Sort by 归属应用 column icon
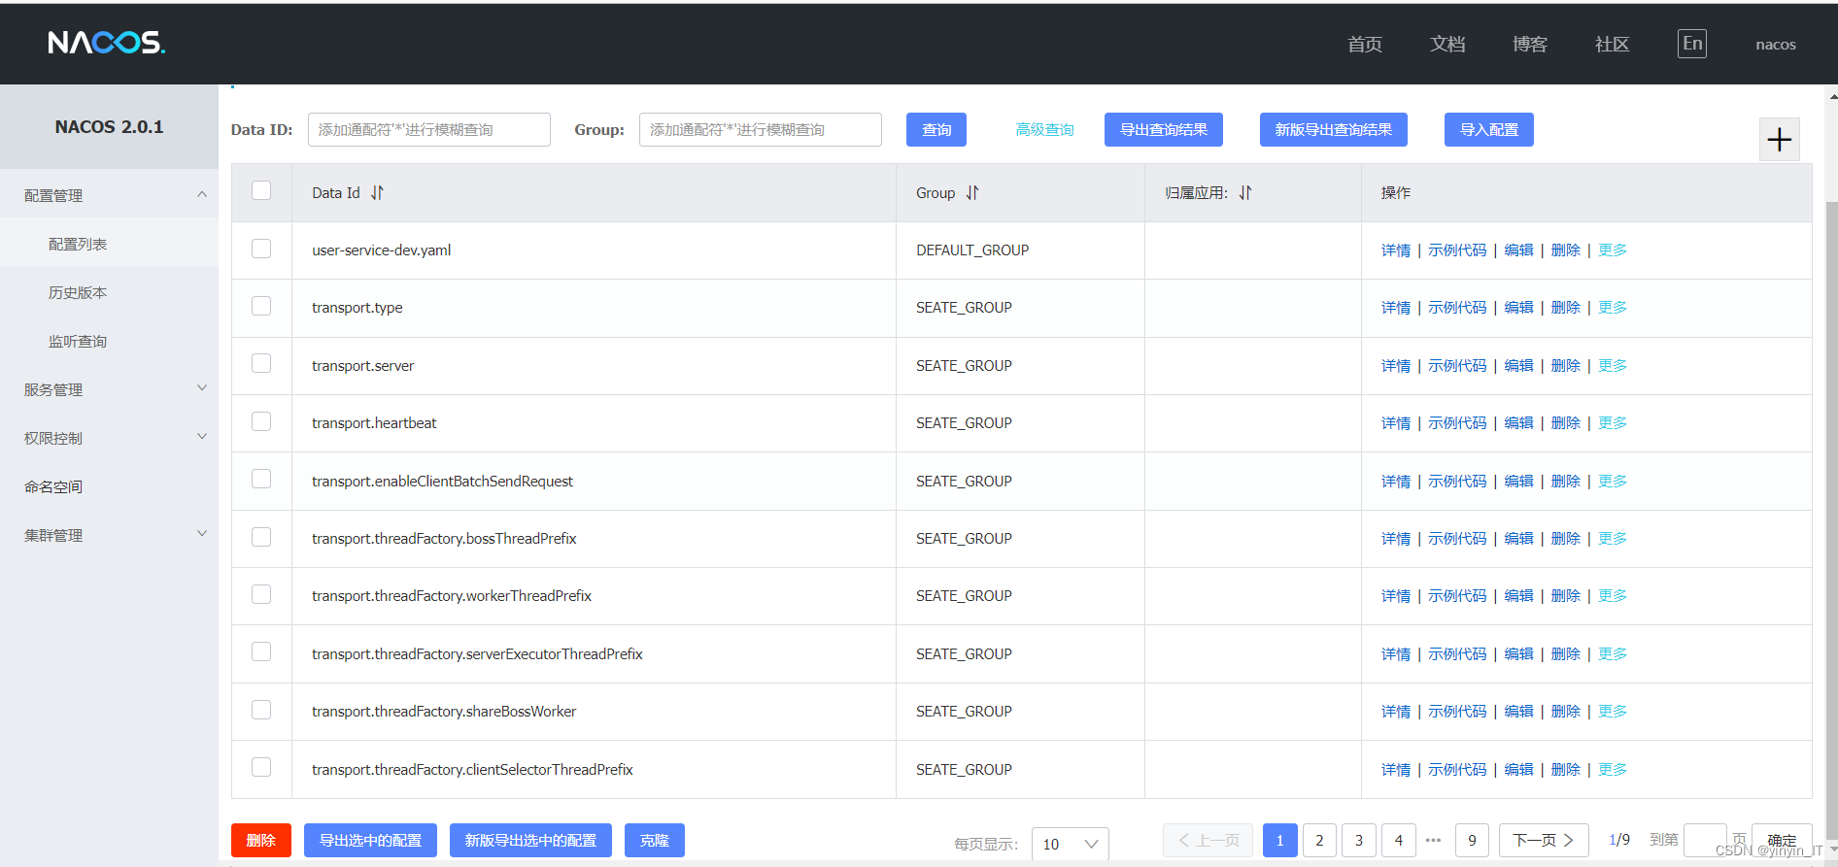The image size is (1838, 867). click(1245, 193)
